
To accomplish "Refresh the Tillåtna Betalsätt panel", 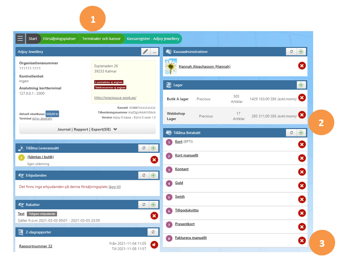I will coord(292,133).
